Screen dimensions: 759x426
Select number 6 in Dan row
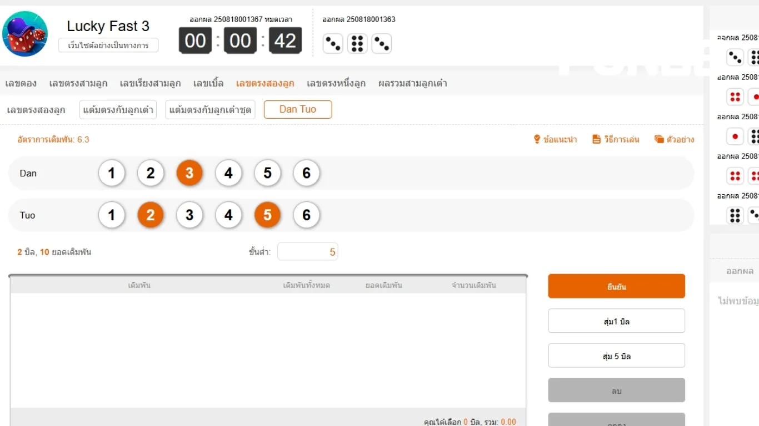click(306, 174)
